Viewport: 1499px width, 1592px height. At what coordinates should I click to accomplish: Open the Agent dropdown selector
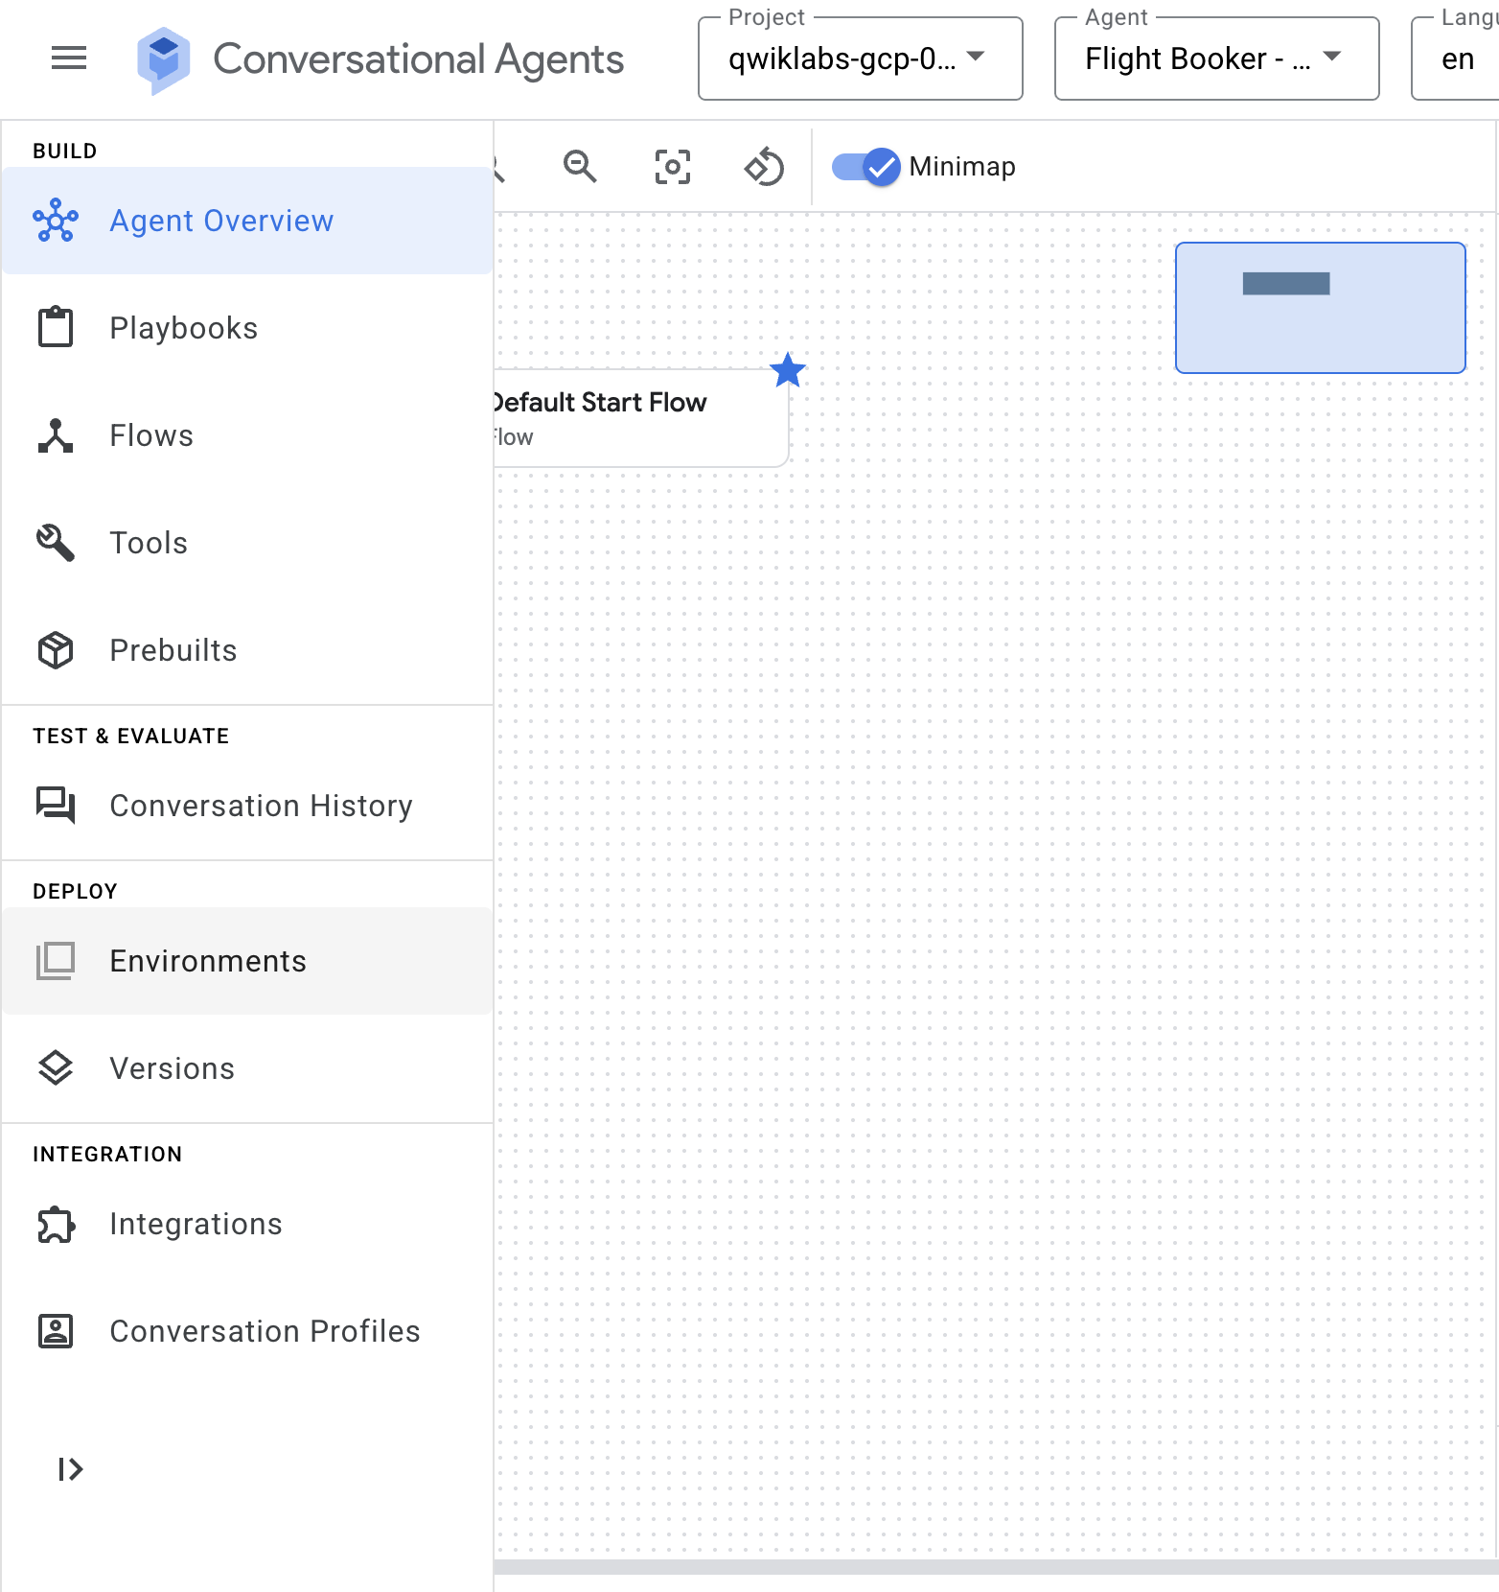point(1217,59)
